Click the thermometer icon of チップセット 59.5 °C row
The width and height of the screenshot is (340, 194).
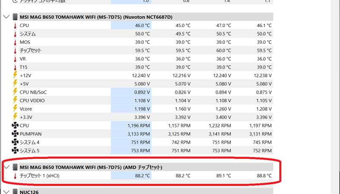[15, 51]
